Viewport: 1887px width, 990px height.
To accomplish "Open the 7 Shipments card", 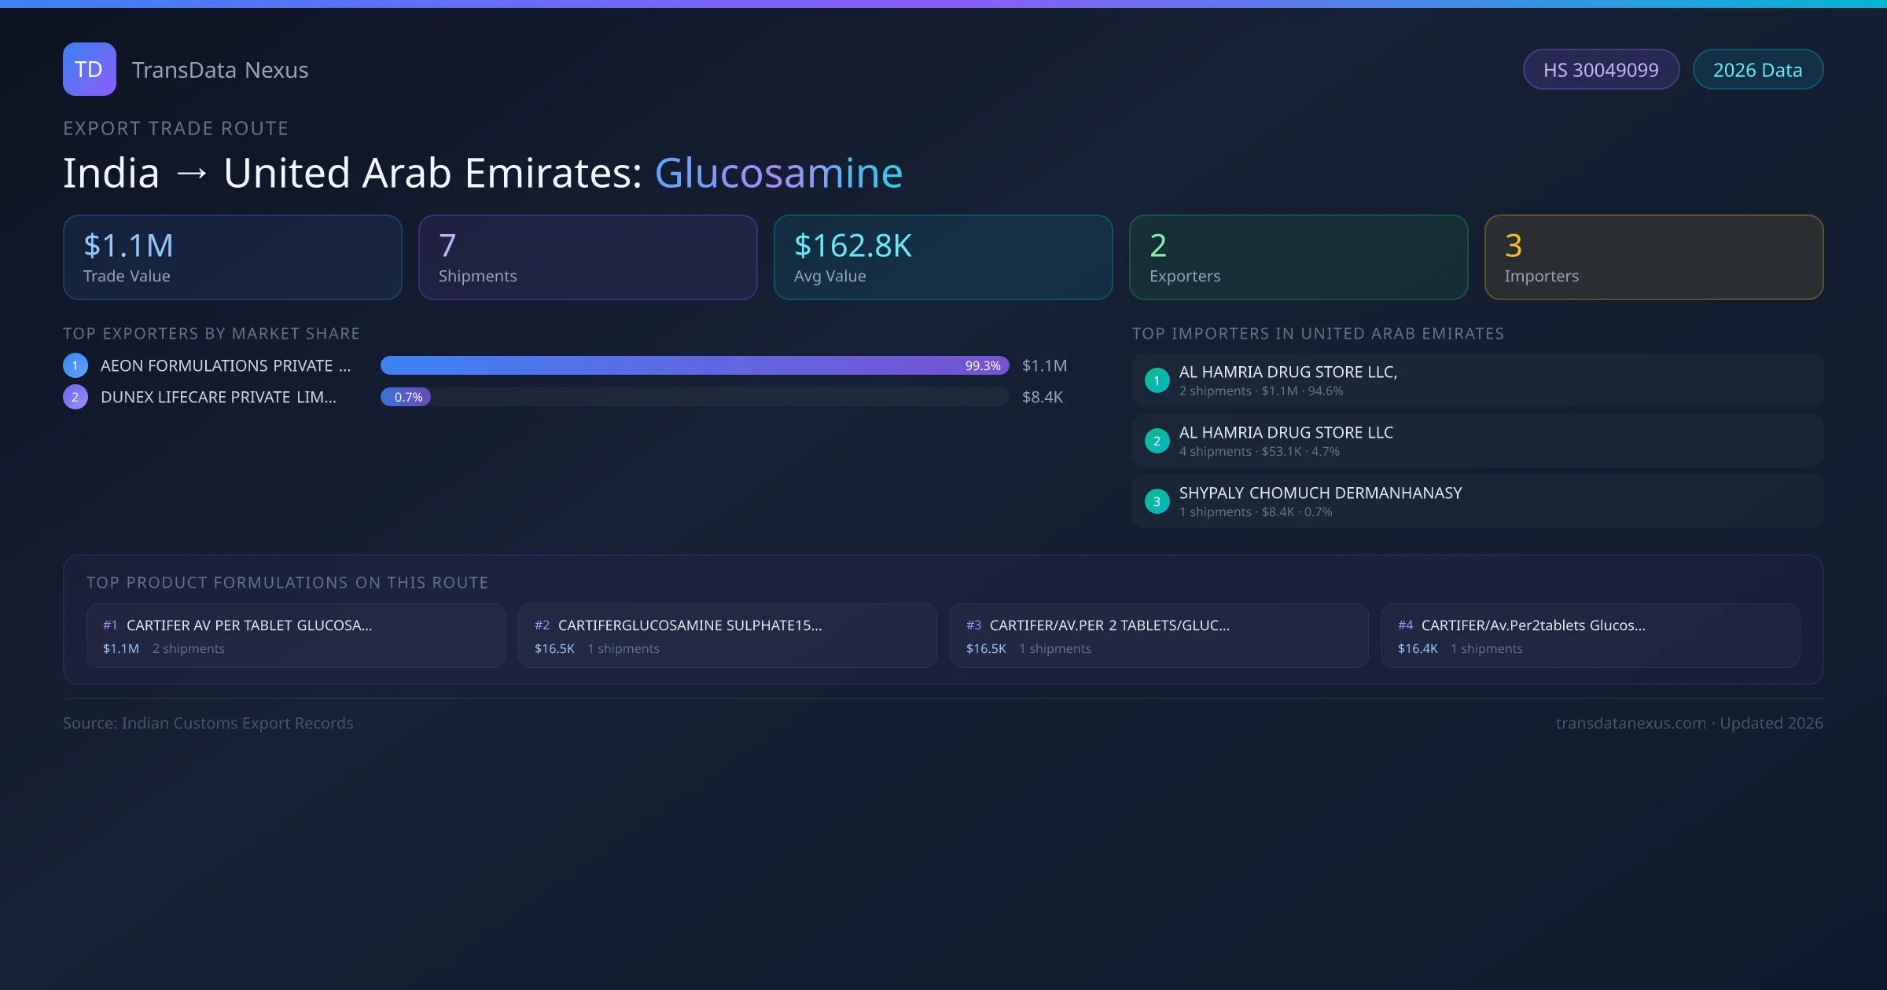I will tap(587, 257).
